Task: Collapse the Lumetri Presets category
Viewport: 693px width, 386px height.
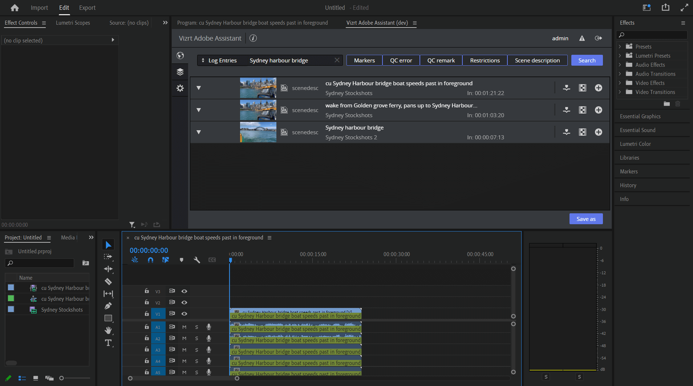Action: (x=620, y=55)
